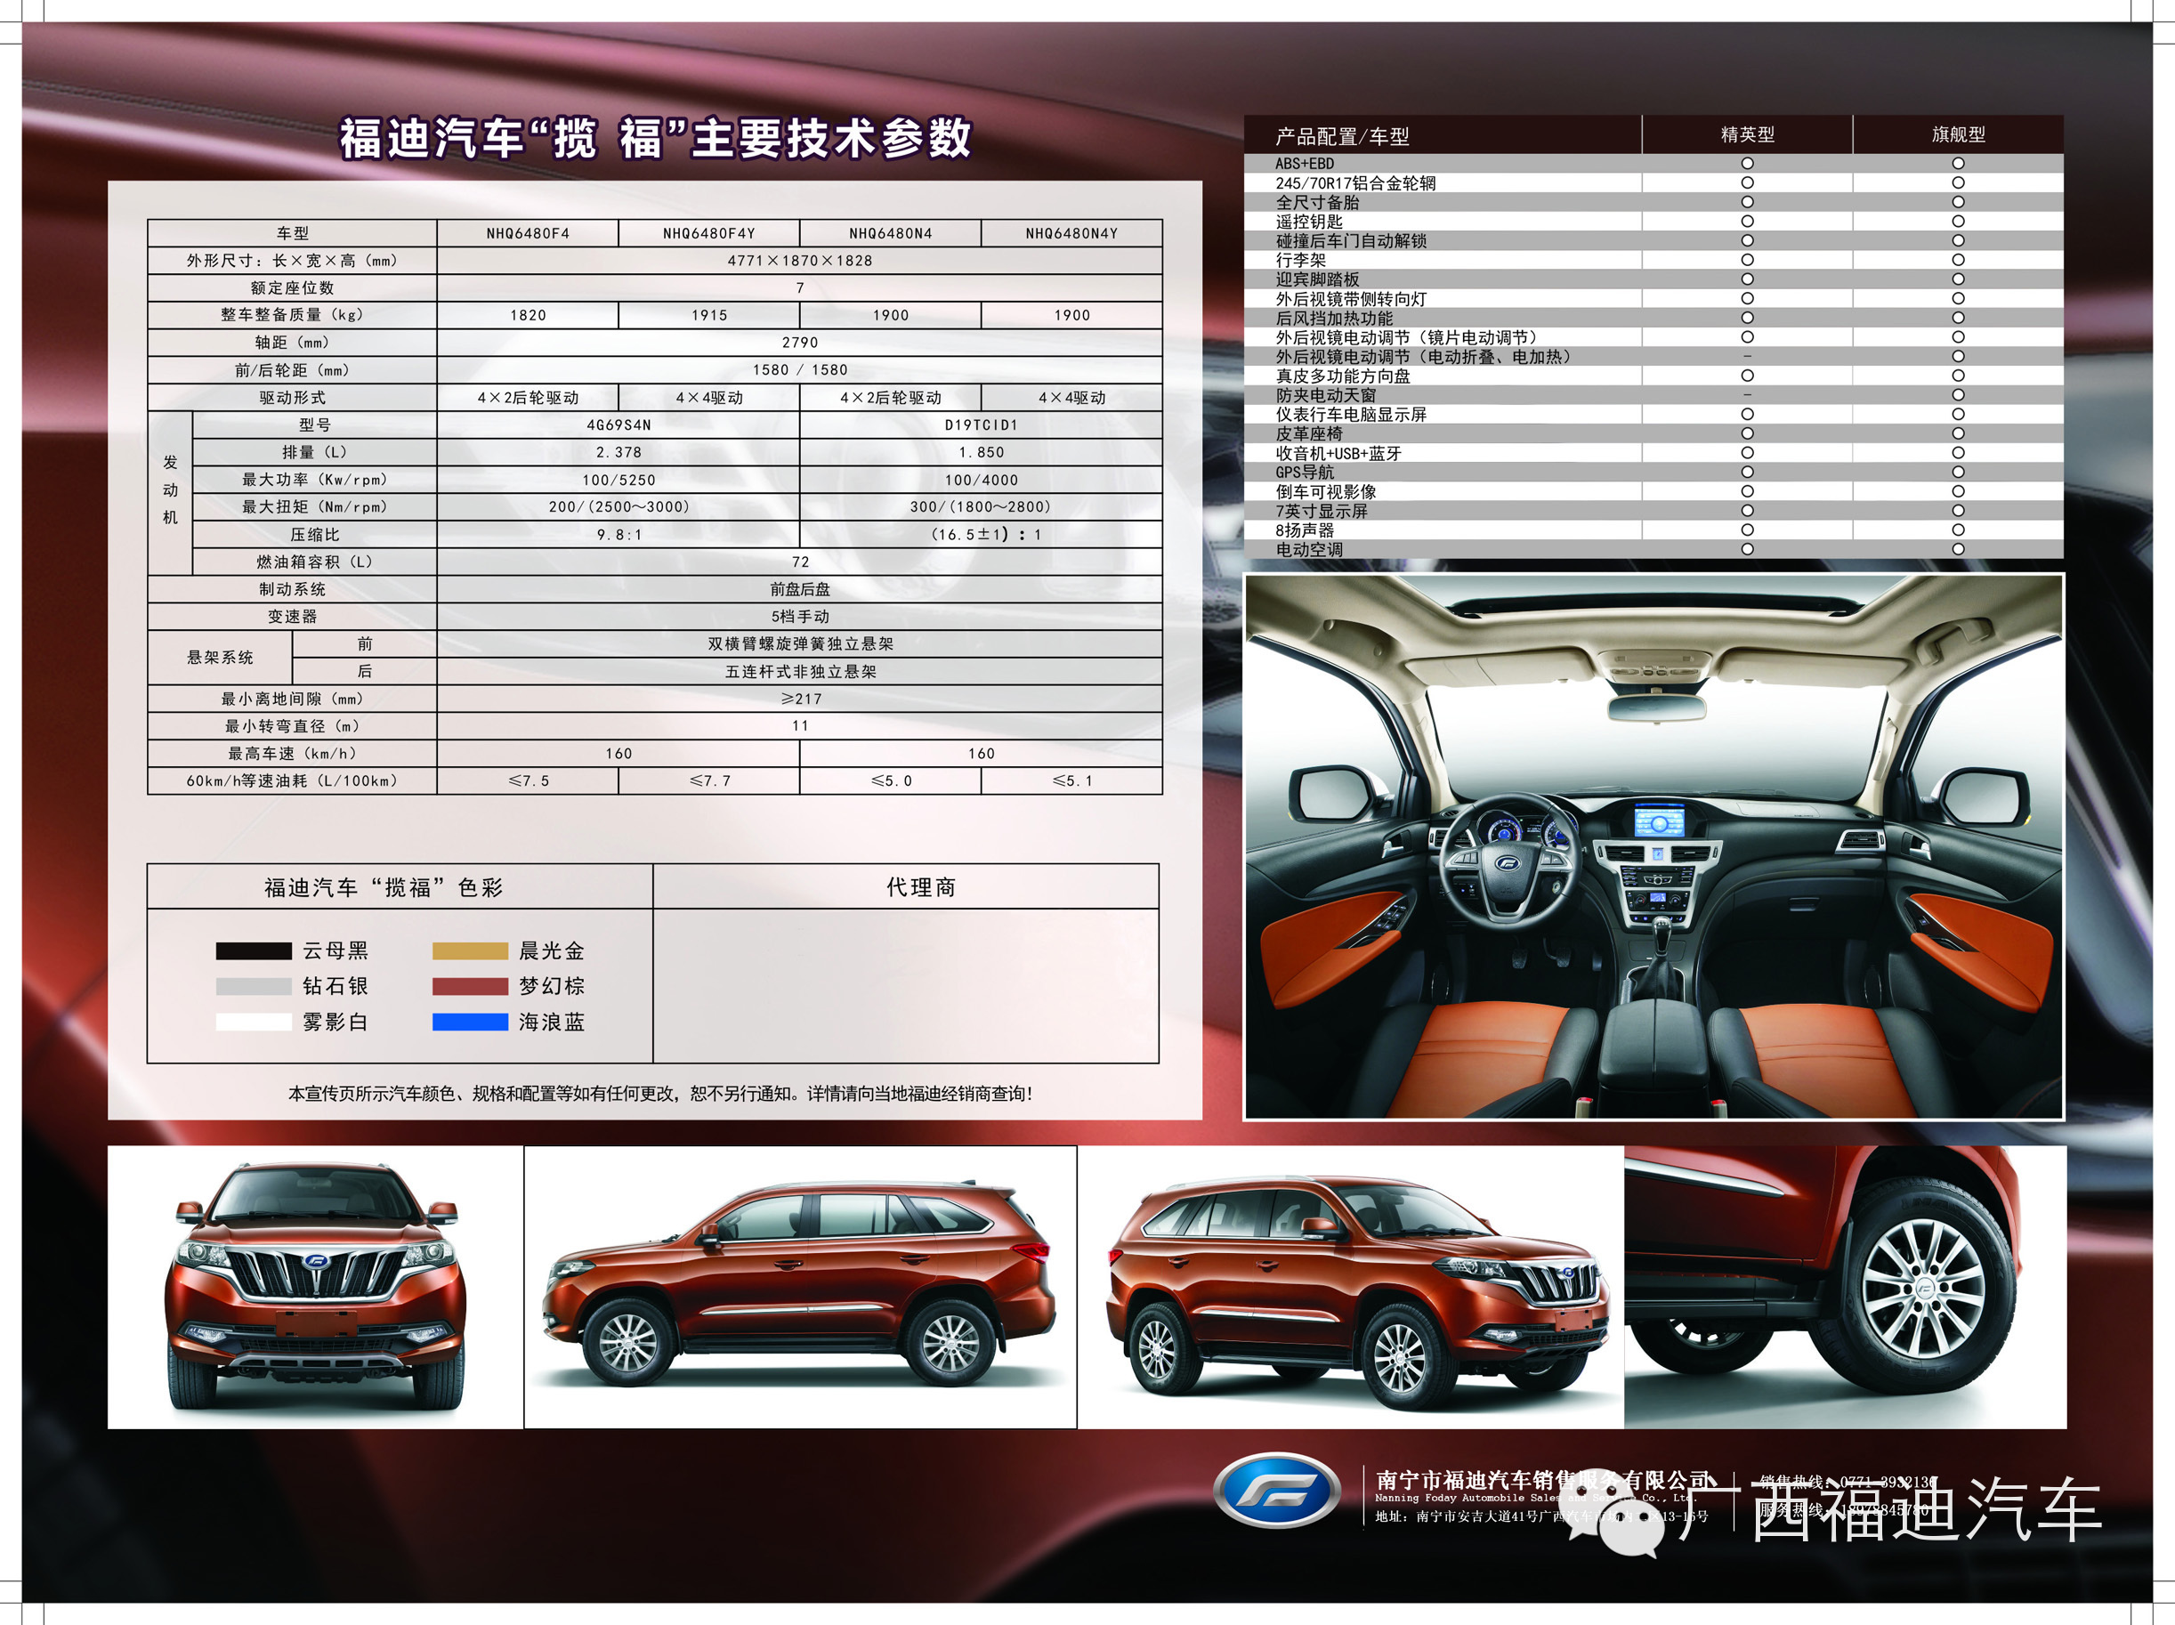Click the dimensions value 4771×1870×1828
This screenshot has height=1625, width=2175.
coord(800,261)
